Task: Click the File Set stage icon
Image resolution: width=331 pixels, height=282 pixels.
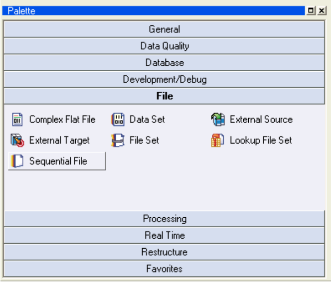Action: click(x=118, y=141)
